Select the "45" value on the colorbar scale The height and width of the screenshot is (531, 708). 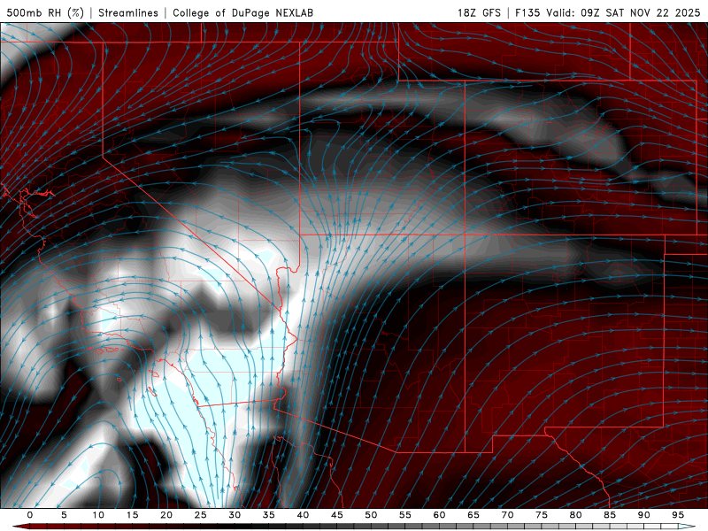tap(337, 515)
